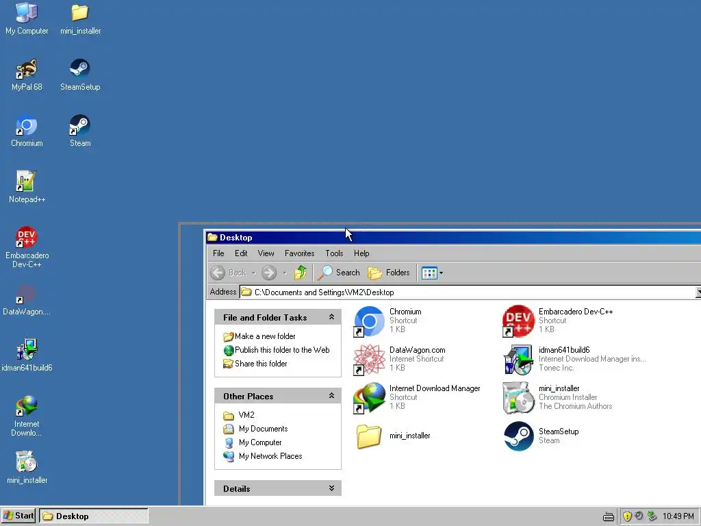Open the Tools menu

point(334,253)
